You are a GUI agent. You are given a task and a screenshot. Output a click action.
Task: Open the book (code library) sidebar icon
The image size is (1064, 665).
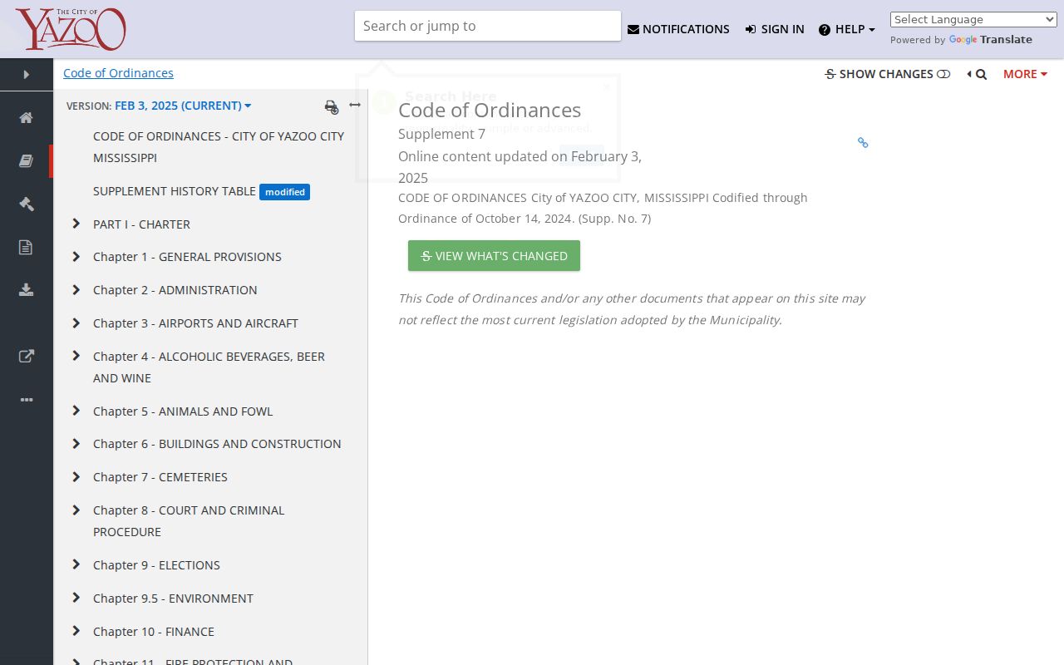pyautogui.click(x=27, y=160)
